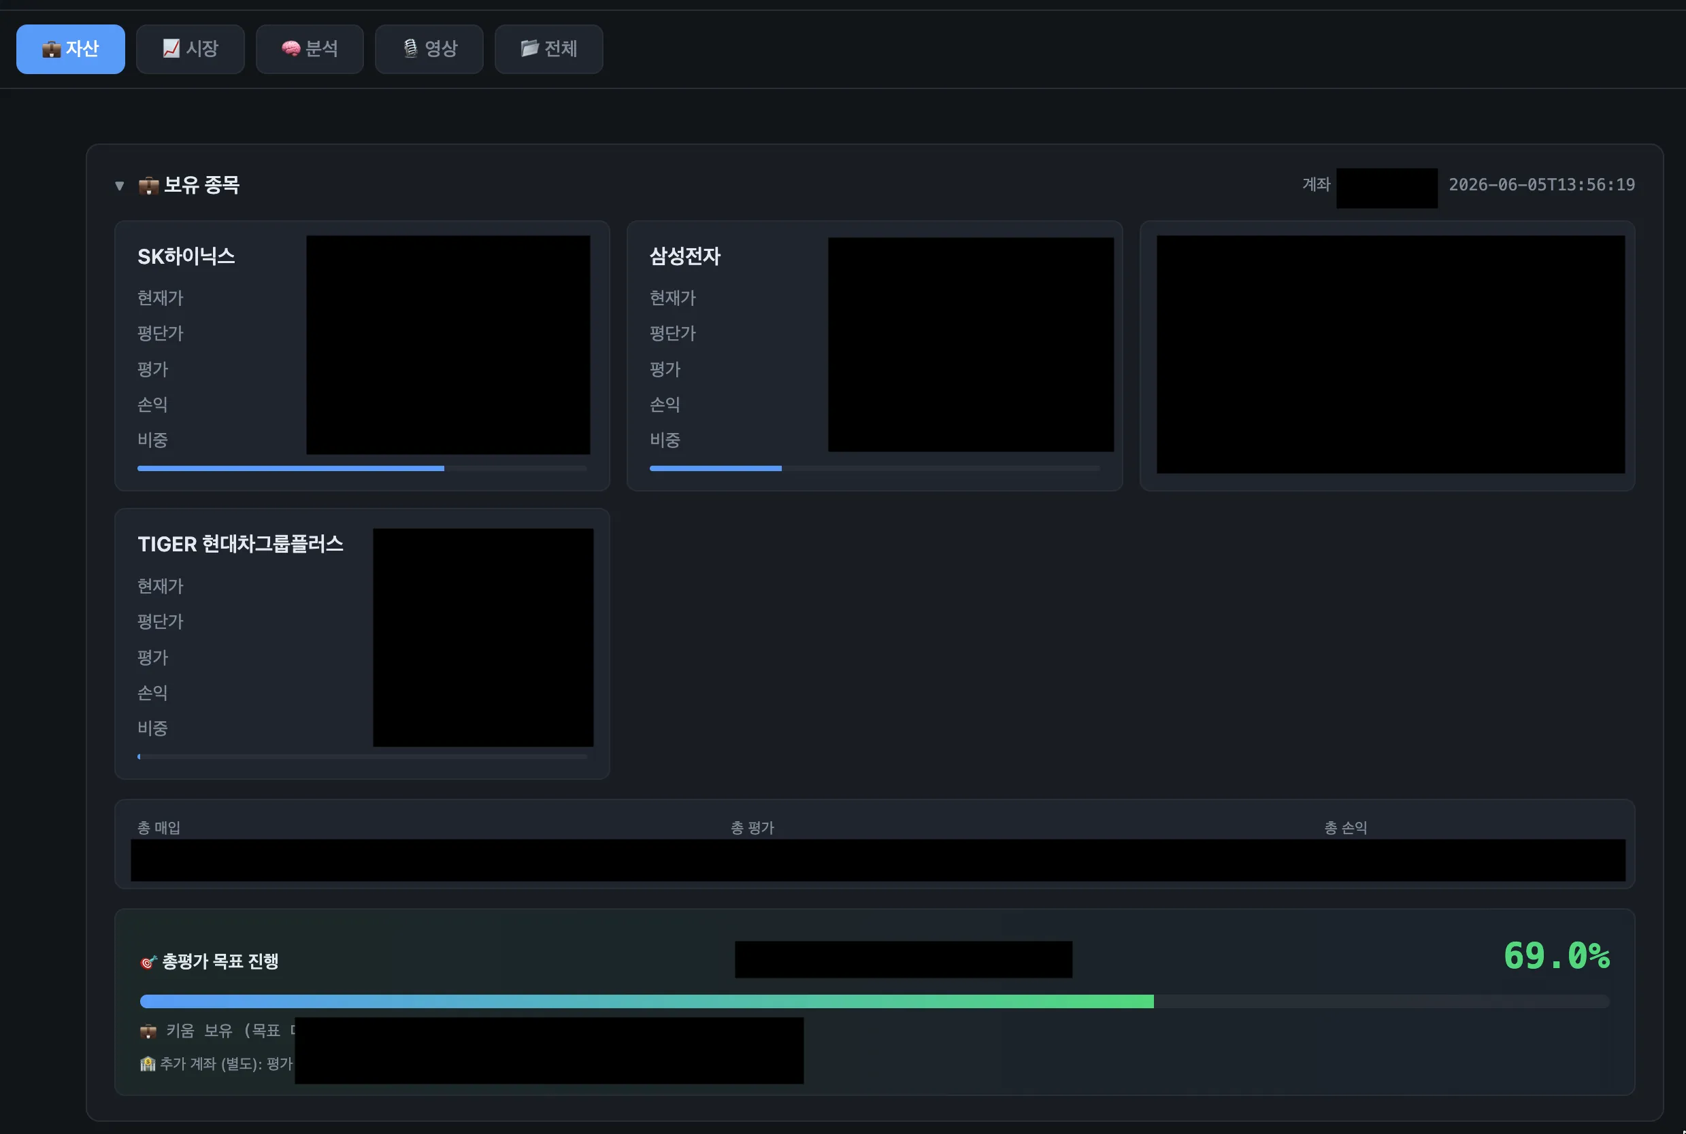Show the 전체 tab
Screen dimensions: 1686x1134
[548, 49]
